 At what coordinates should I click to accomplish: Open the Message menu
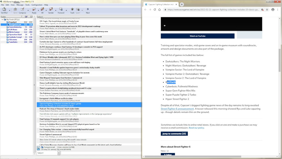click(x=20, y=5)
